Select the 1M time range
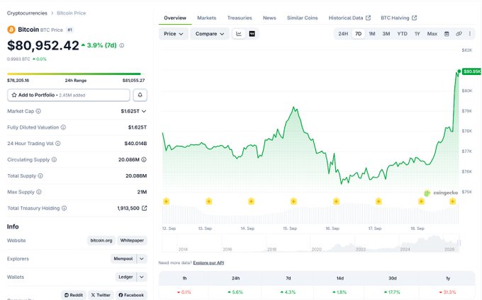Screen dimensions: 482x300 [x=372, y=34]
